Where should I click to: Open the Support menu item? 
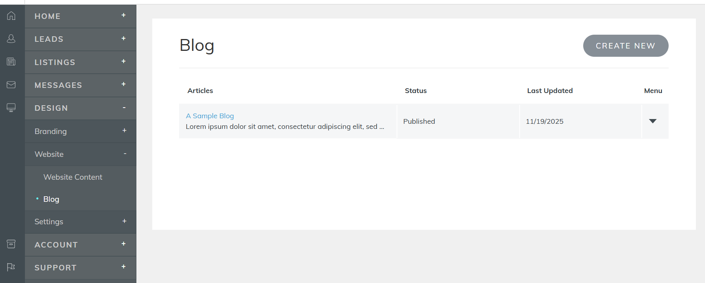point(81,268)
